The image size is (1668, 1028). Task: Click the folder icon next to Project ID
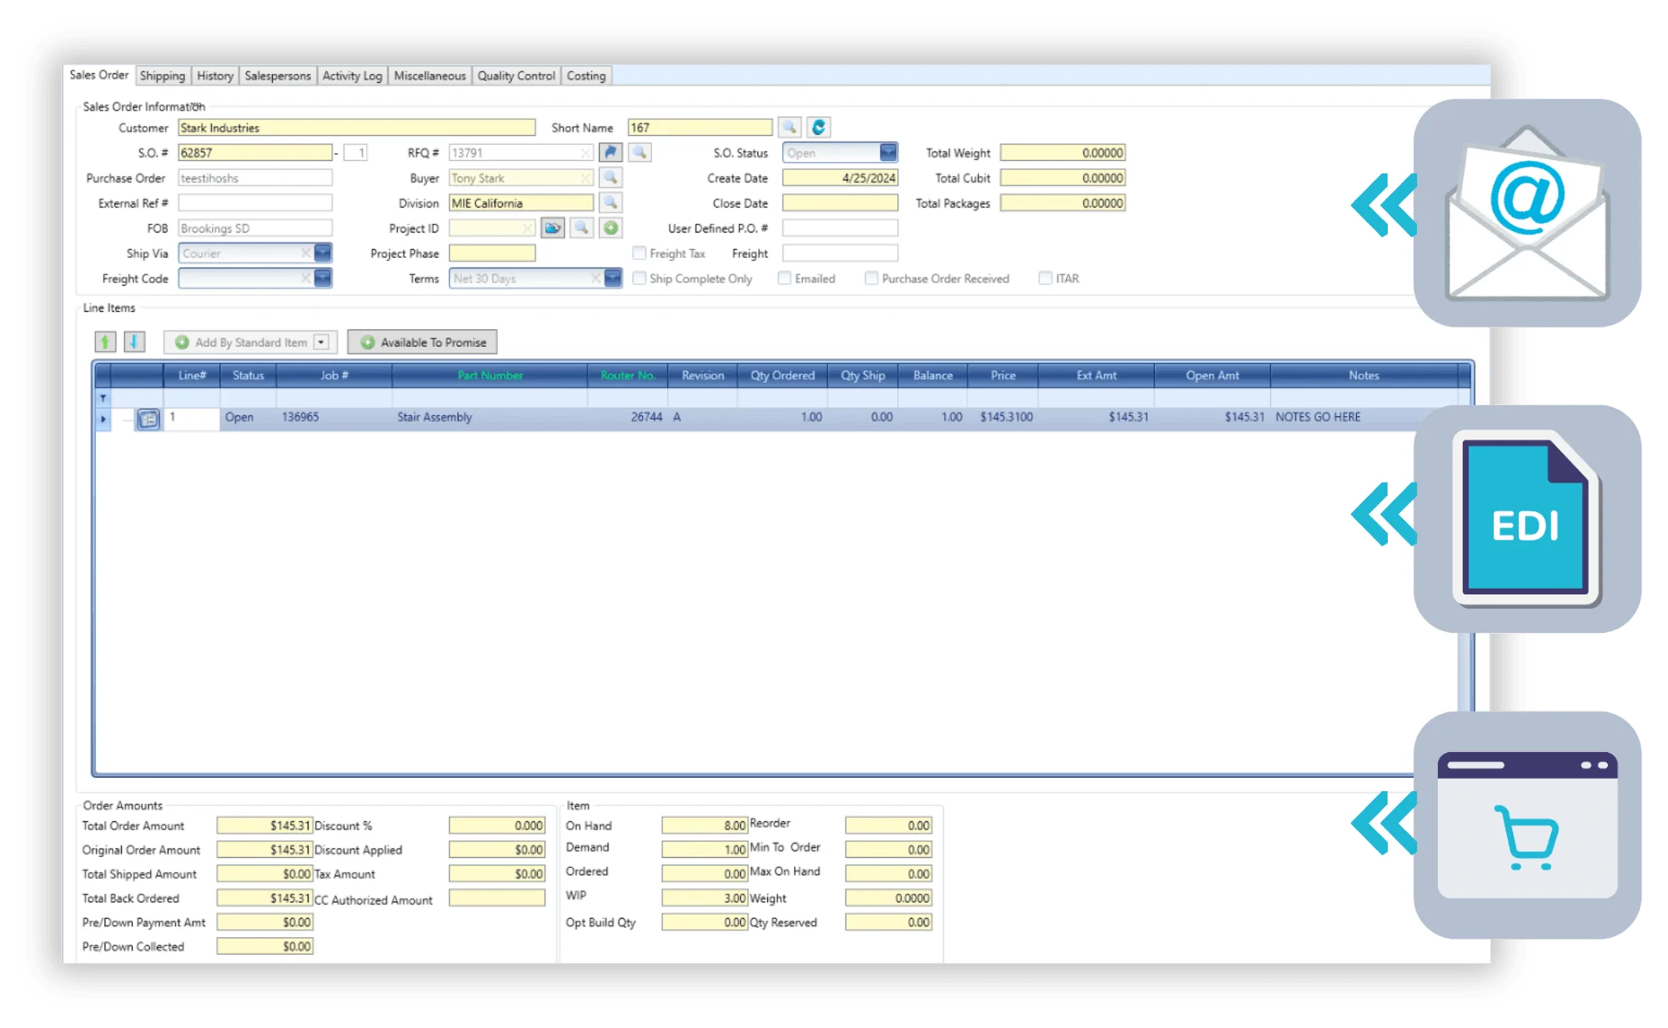(x=552, y=228)
